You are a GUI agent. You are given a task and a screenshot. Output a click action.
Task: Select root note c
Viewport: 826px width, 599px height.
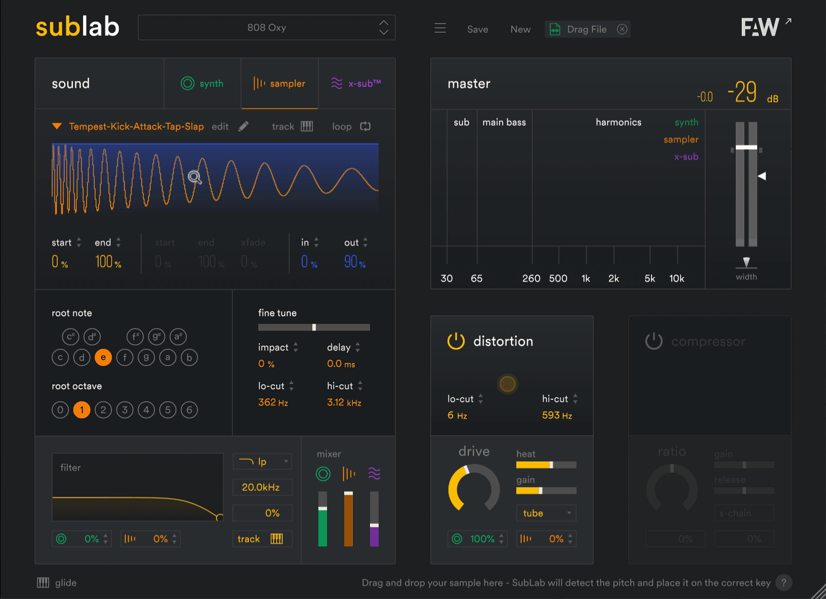[60, 357]
